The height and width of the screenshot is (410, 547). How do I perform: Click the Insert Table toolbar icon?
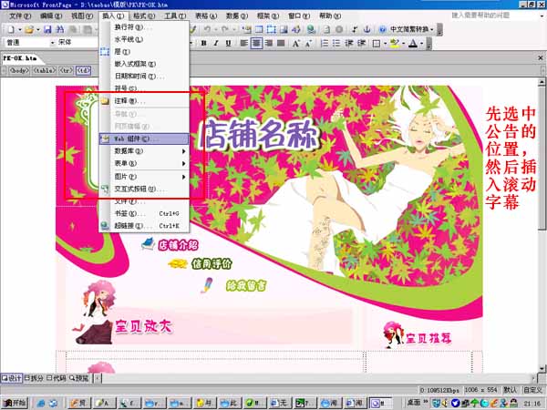[x=259, y=29]
